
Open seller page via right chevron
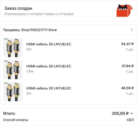[132, 30]
